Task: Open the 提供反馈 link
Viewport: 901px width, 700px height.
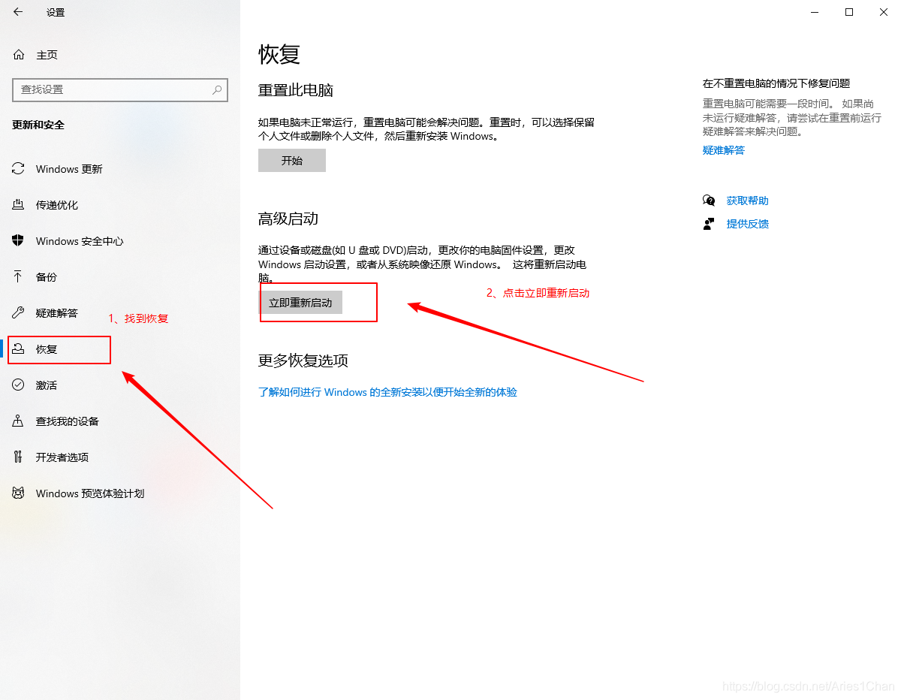Action: click(748, 224)
